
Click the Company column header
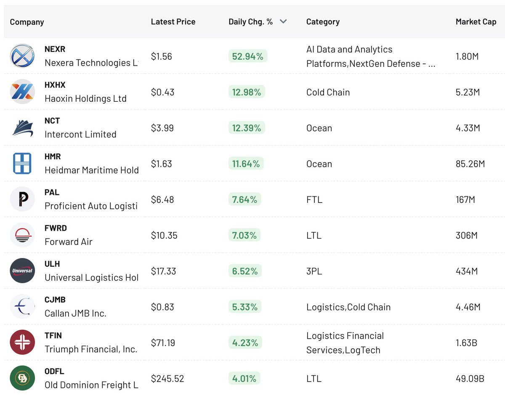tap(27, 22)
